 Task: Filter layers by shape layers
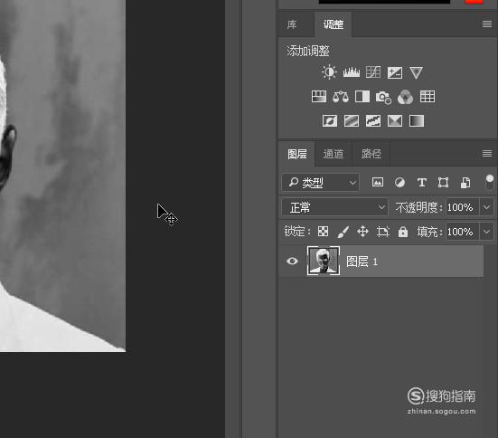(x=444, y=182)
